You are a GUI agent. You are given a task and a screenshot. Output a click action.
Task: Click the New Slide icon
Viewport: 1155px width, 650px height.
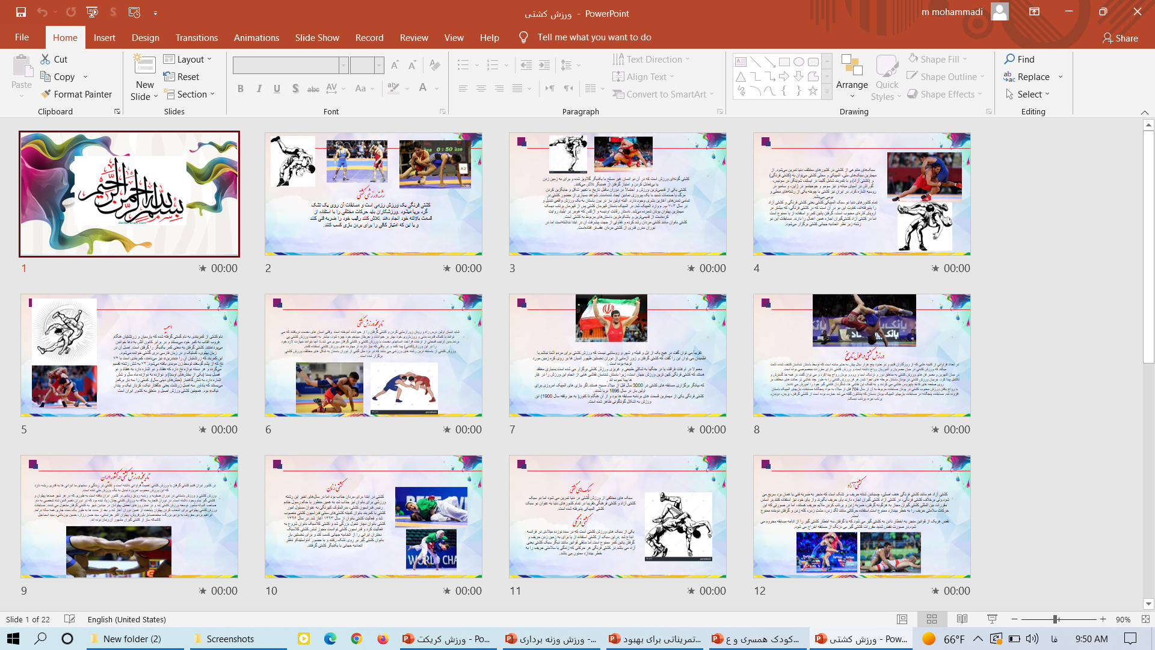point(144,65)
